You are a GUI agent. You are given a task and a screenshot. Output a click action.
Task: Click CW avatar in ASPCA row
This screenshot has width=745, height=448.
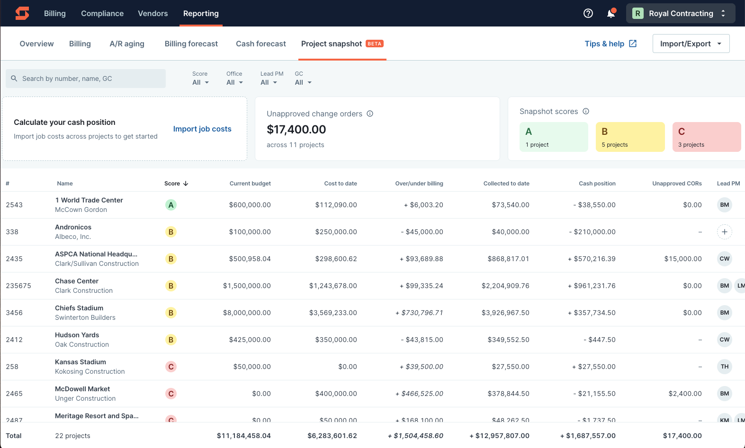tap(725, 259)
